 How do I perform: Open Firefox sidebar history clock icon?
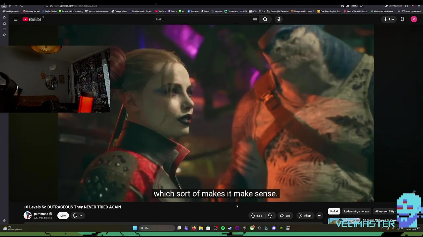(x=4, y=29)
